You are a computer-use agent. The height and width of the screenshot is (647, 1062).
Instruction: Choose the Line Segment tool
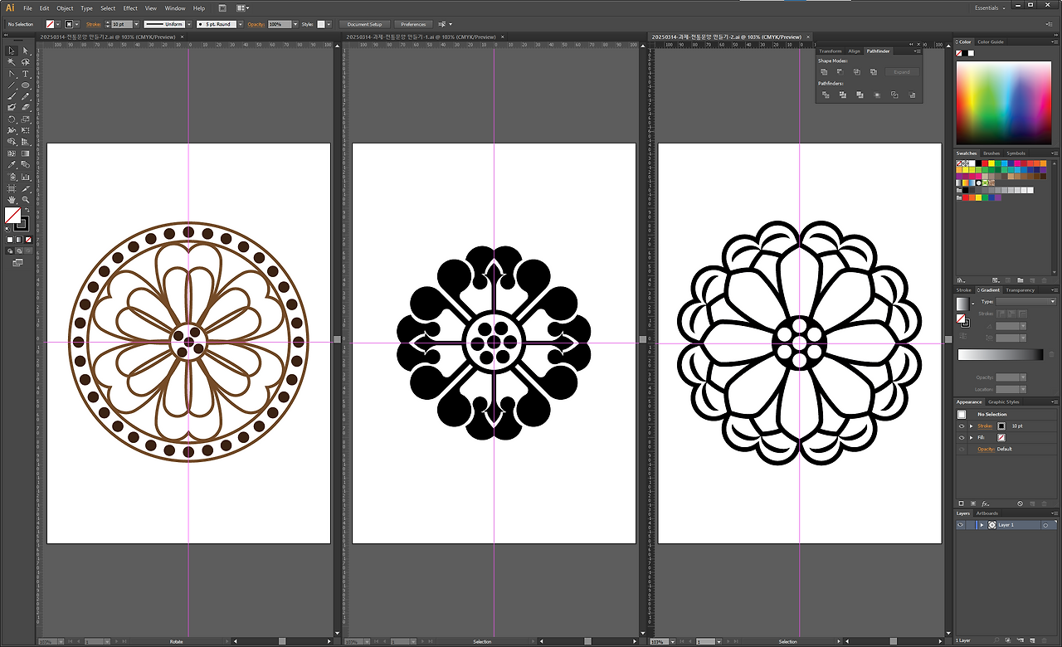[x=12, y=85]
